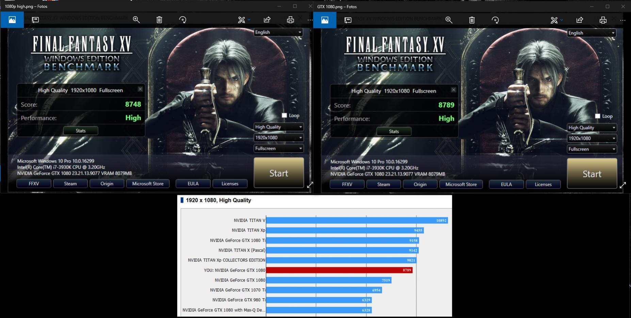Image resolution: width=631 pixels, height=318 pixels.
Task: Click Start button in right benchmark
Action: coord(592,173)
